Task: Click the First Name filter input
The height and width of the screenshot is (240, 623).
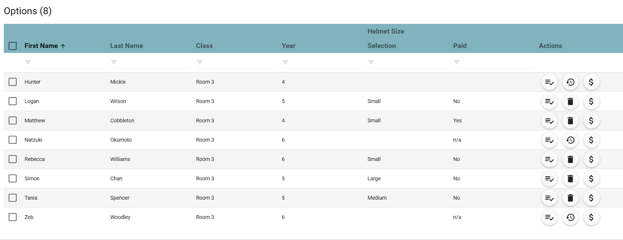Action: [x=66, y=63]
